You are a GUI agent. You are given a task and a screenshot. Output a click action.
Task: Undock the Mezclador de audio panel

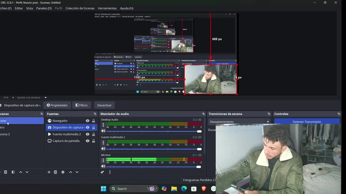coord(204,114)
